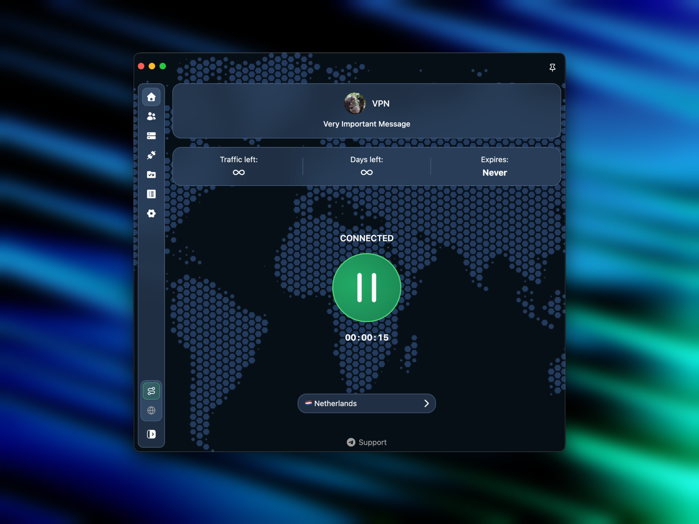Open the Home page in sidebar
The height and width of the screenshot is (524, 699).
tap(151, 97)
